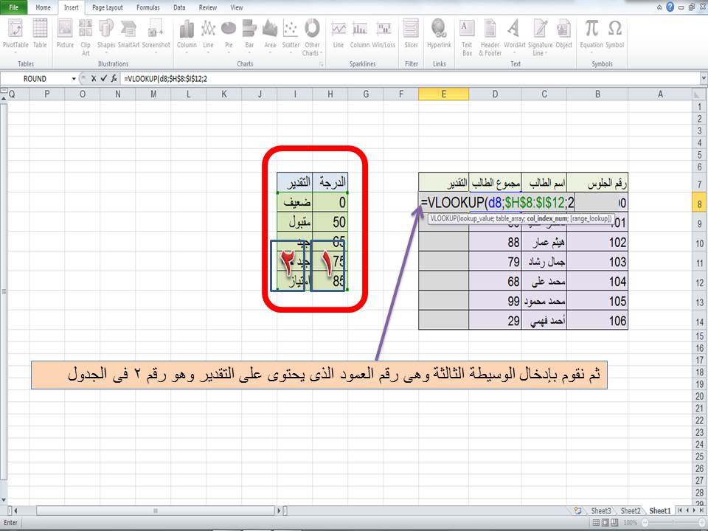This screenshot has width=708, height=531.
Task: Switch to the View tab
Action: (237, 7)
